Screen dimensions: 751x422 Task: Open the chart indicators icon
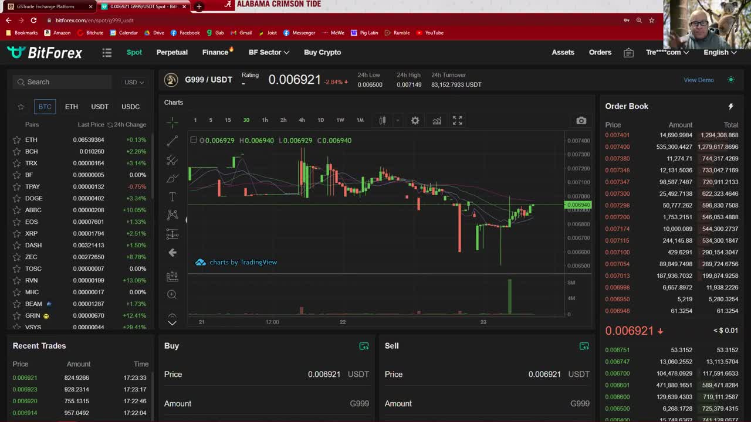pyautogui.click(x=437, y=120)
